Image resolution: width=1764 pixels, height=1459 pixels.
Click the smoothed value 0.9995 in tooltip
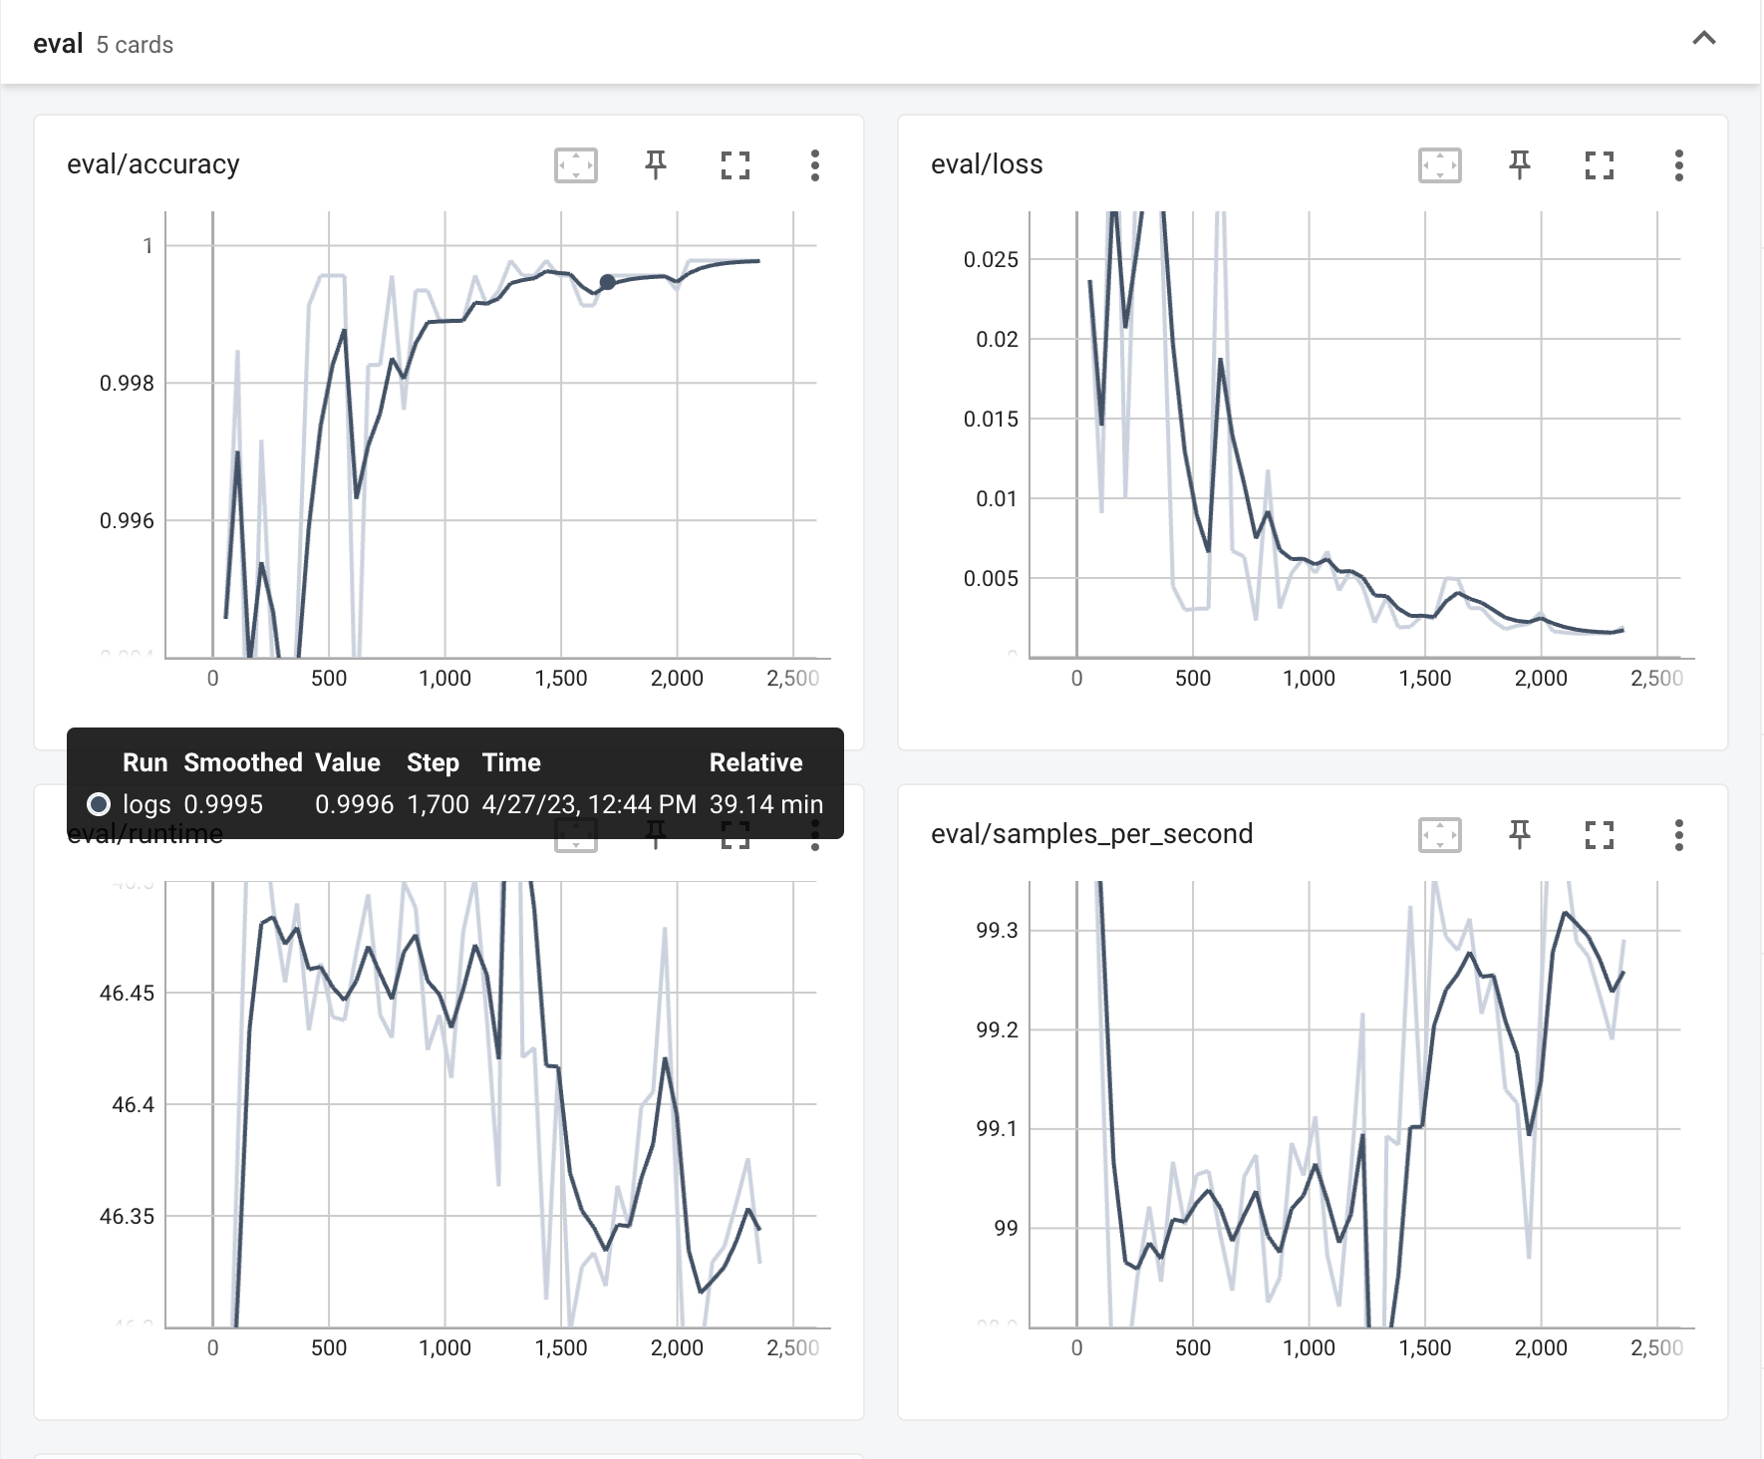click(223, 804)
